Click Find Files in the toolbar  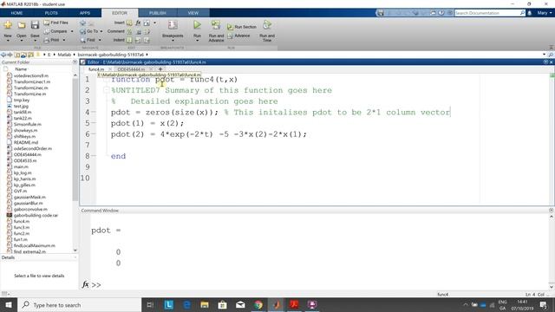click(x=55, y=23)
